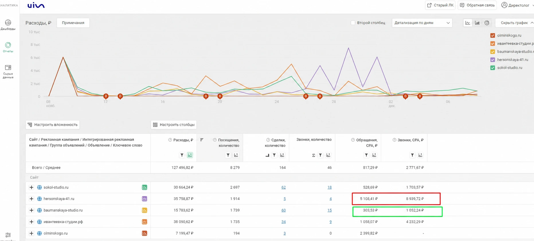Click the orange chart swatch for ивантеевка-студии.рф

(x=144, y=222)
